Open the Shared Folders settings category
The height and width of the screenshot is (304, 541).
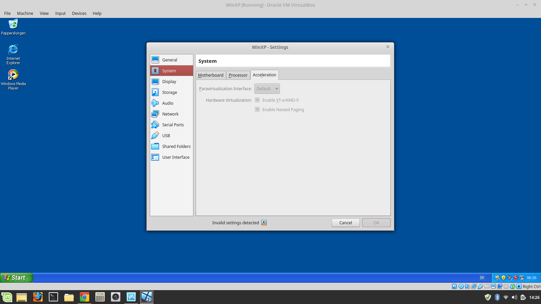point(171,146)
